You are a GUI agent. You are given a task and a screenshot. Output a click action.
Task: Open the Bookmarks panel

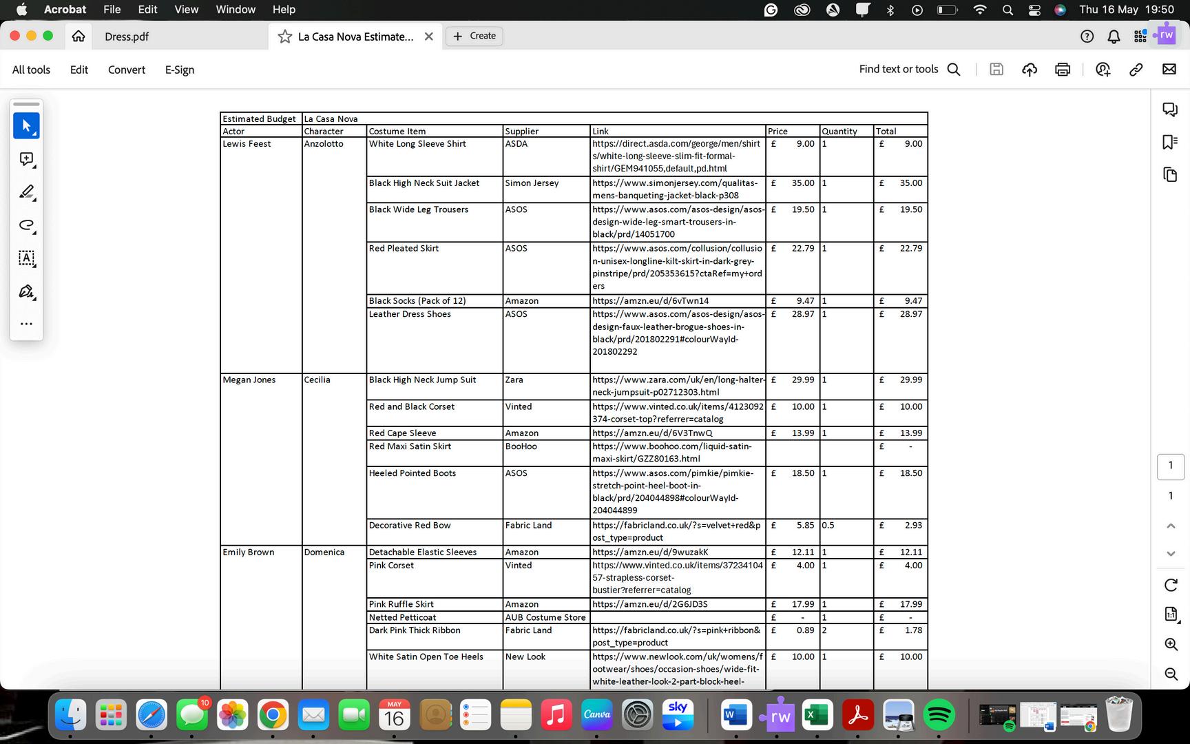(x=1170, y=142)
